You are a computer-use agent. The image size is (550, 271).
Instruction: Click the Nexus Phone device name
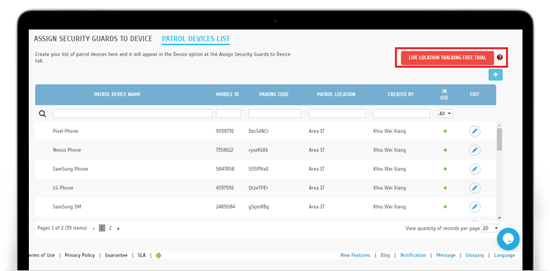pos(67,150)
